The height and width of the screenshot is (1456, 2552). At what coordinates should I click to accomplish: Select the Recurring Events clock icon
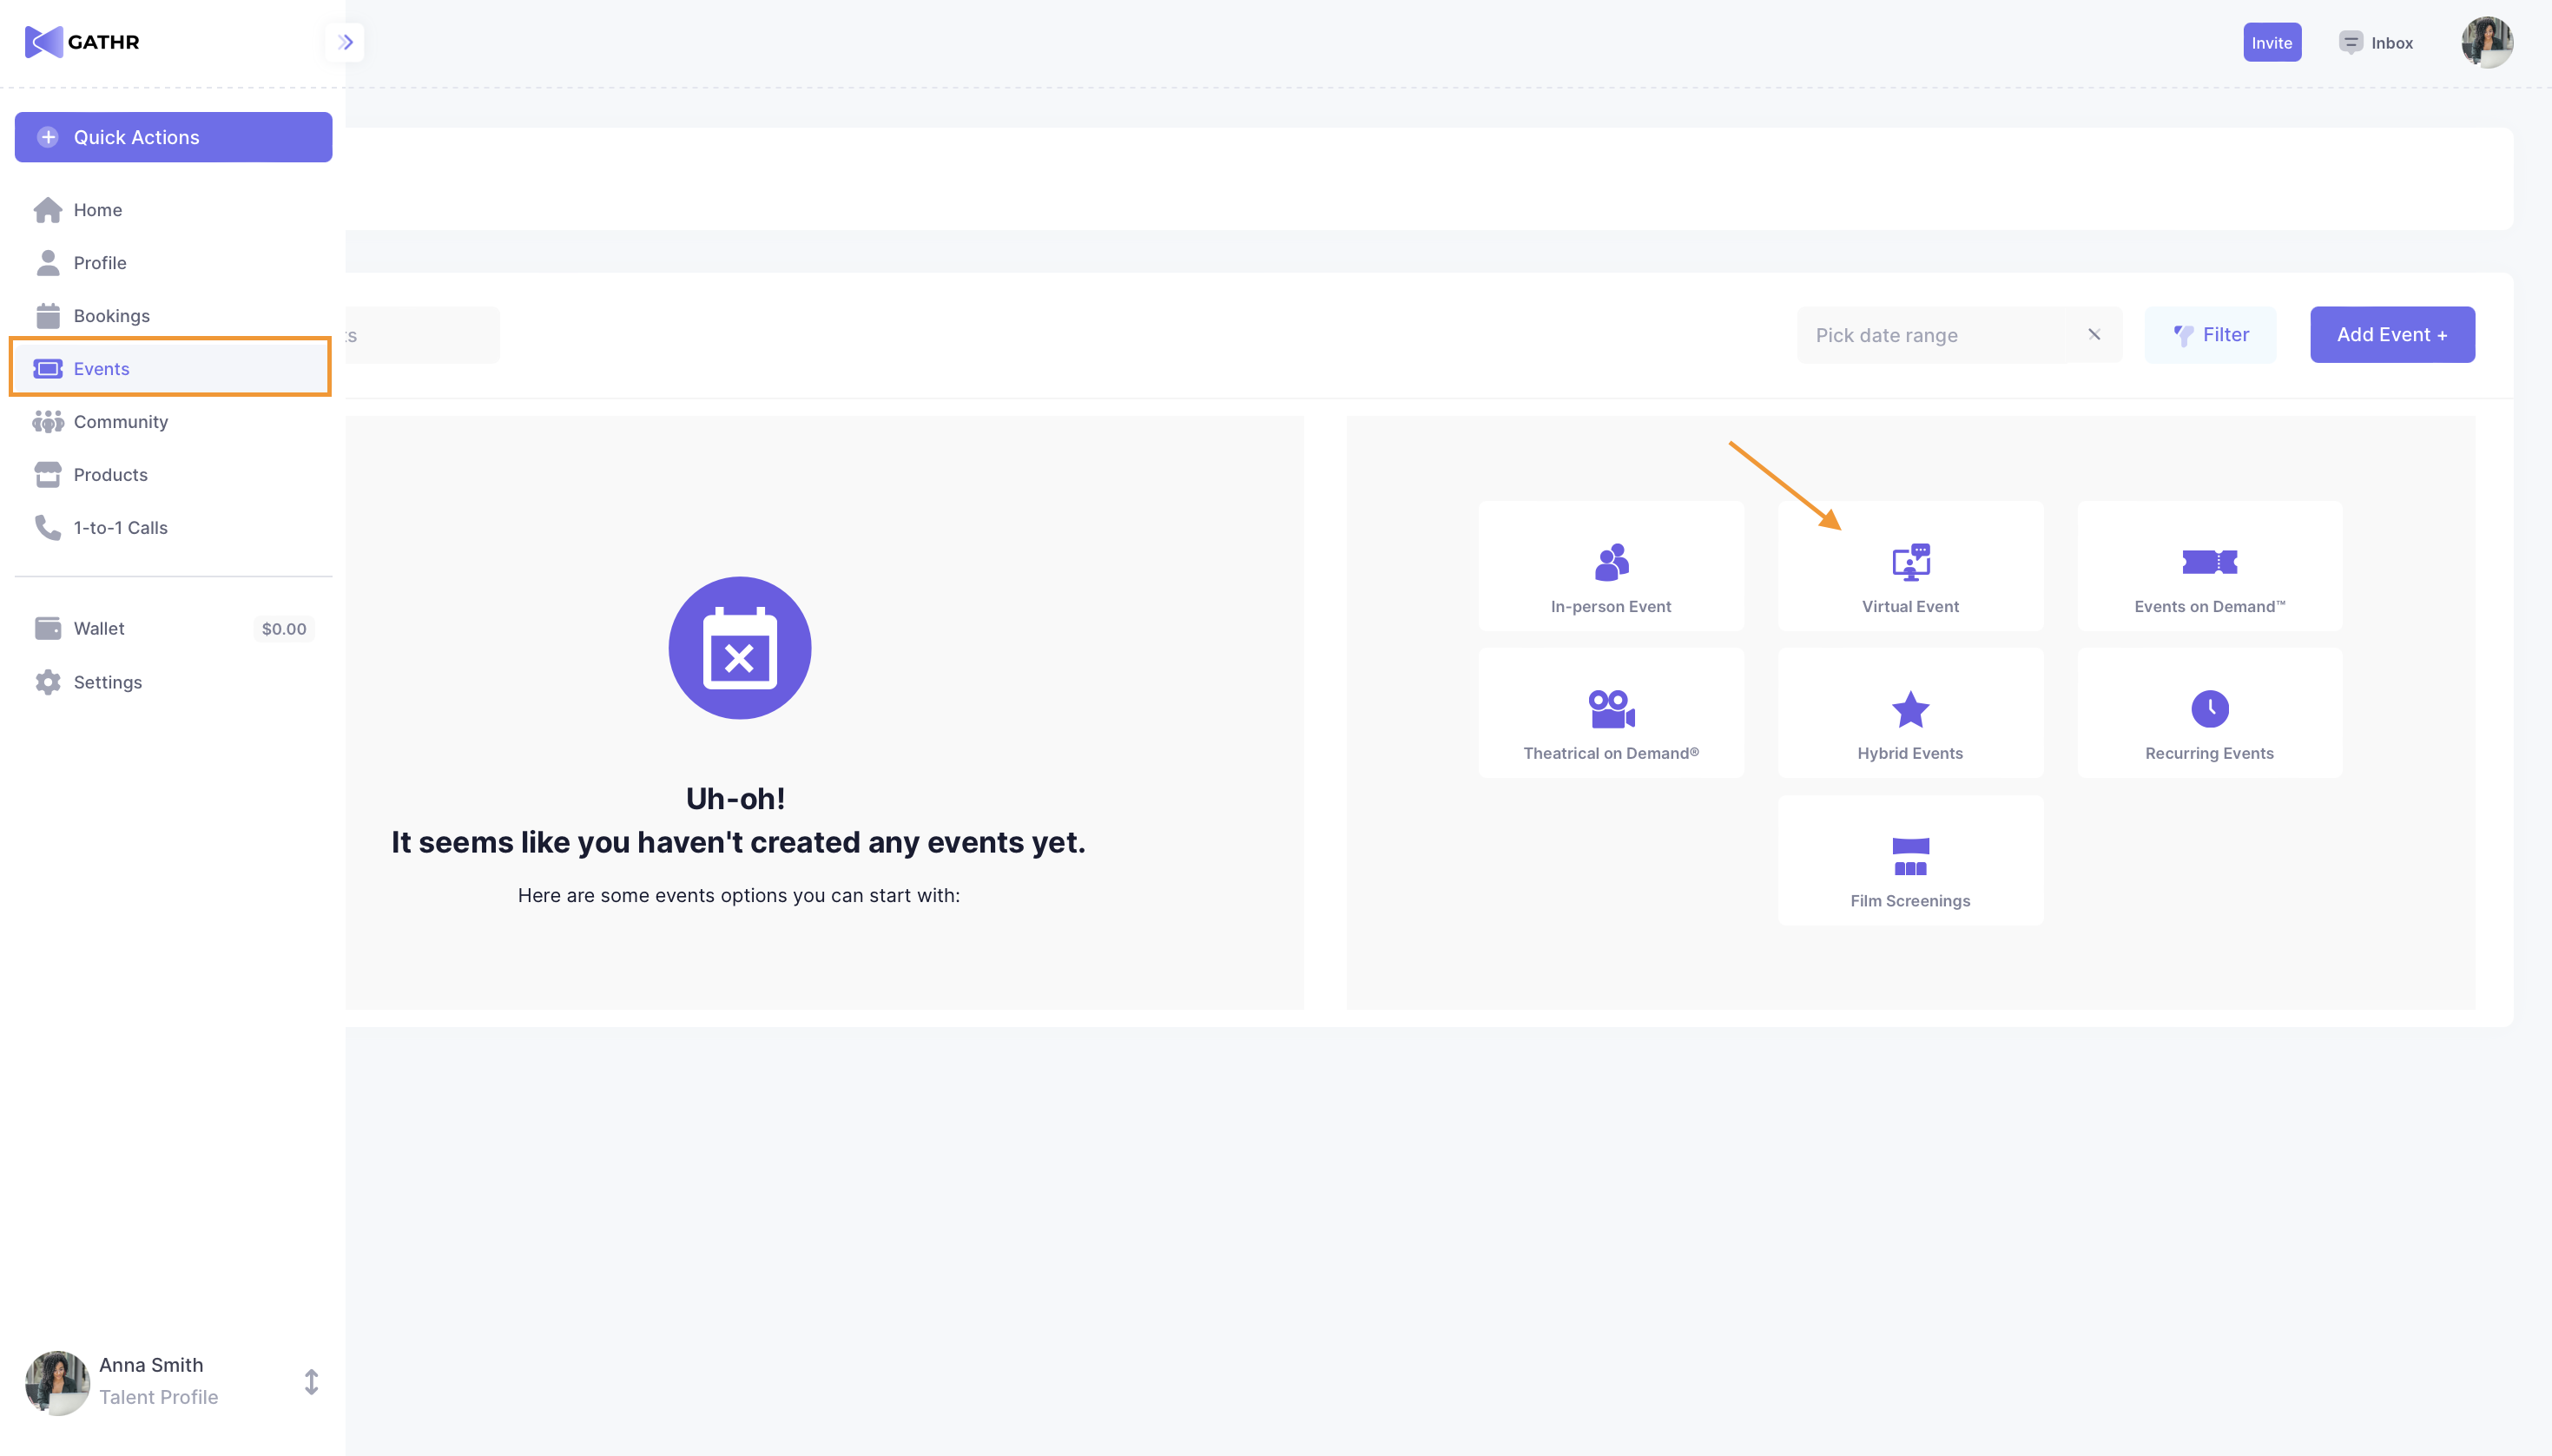click(2209, 709)
